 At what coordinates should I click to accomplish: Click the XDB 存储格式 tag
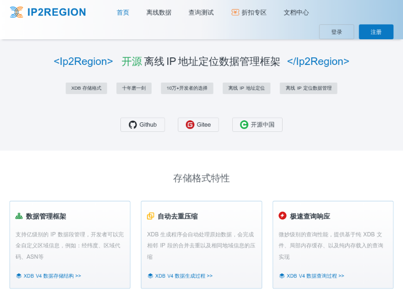[x=86, y=88]
